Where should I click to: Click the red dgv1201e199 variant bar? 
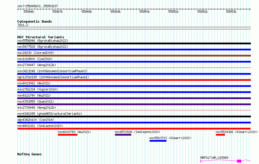click(134, 80)
